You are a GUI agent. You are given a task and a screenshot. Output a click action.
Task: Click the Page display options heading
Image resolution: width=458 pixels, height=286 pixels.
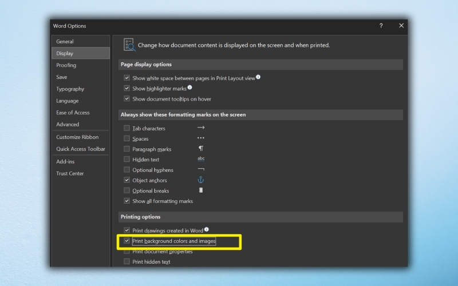pos(146,65)
